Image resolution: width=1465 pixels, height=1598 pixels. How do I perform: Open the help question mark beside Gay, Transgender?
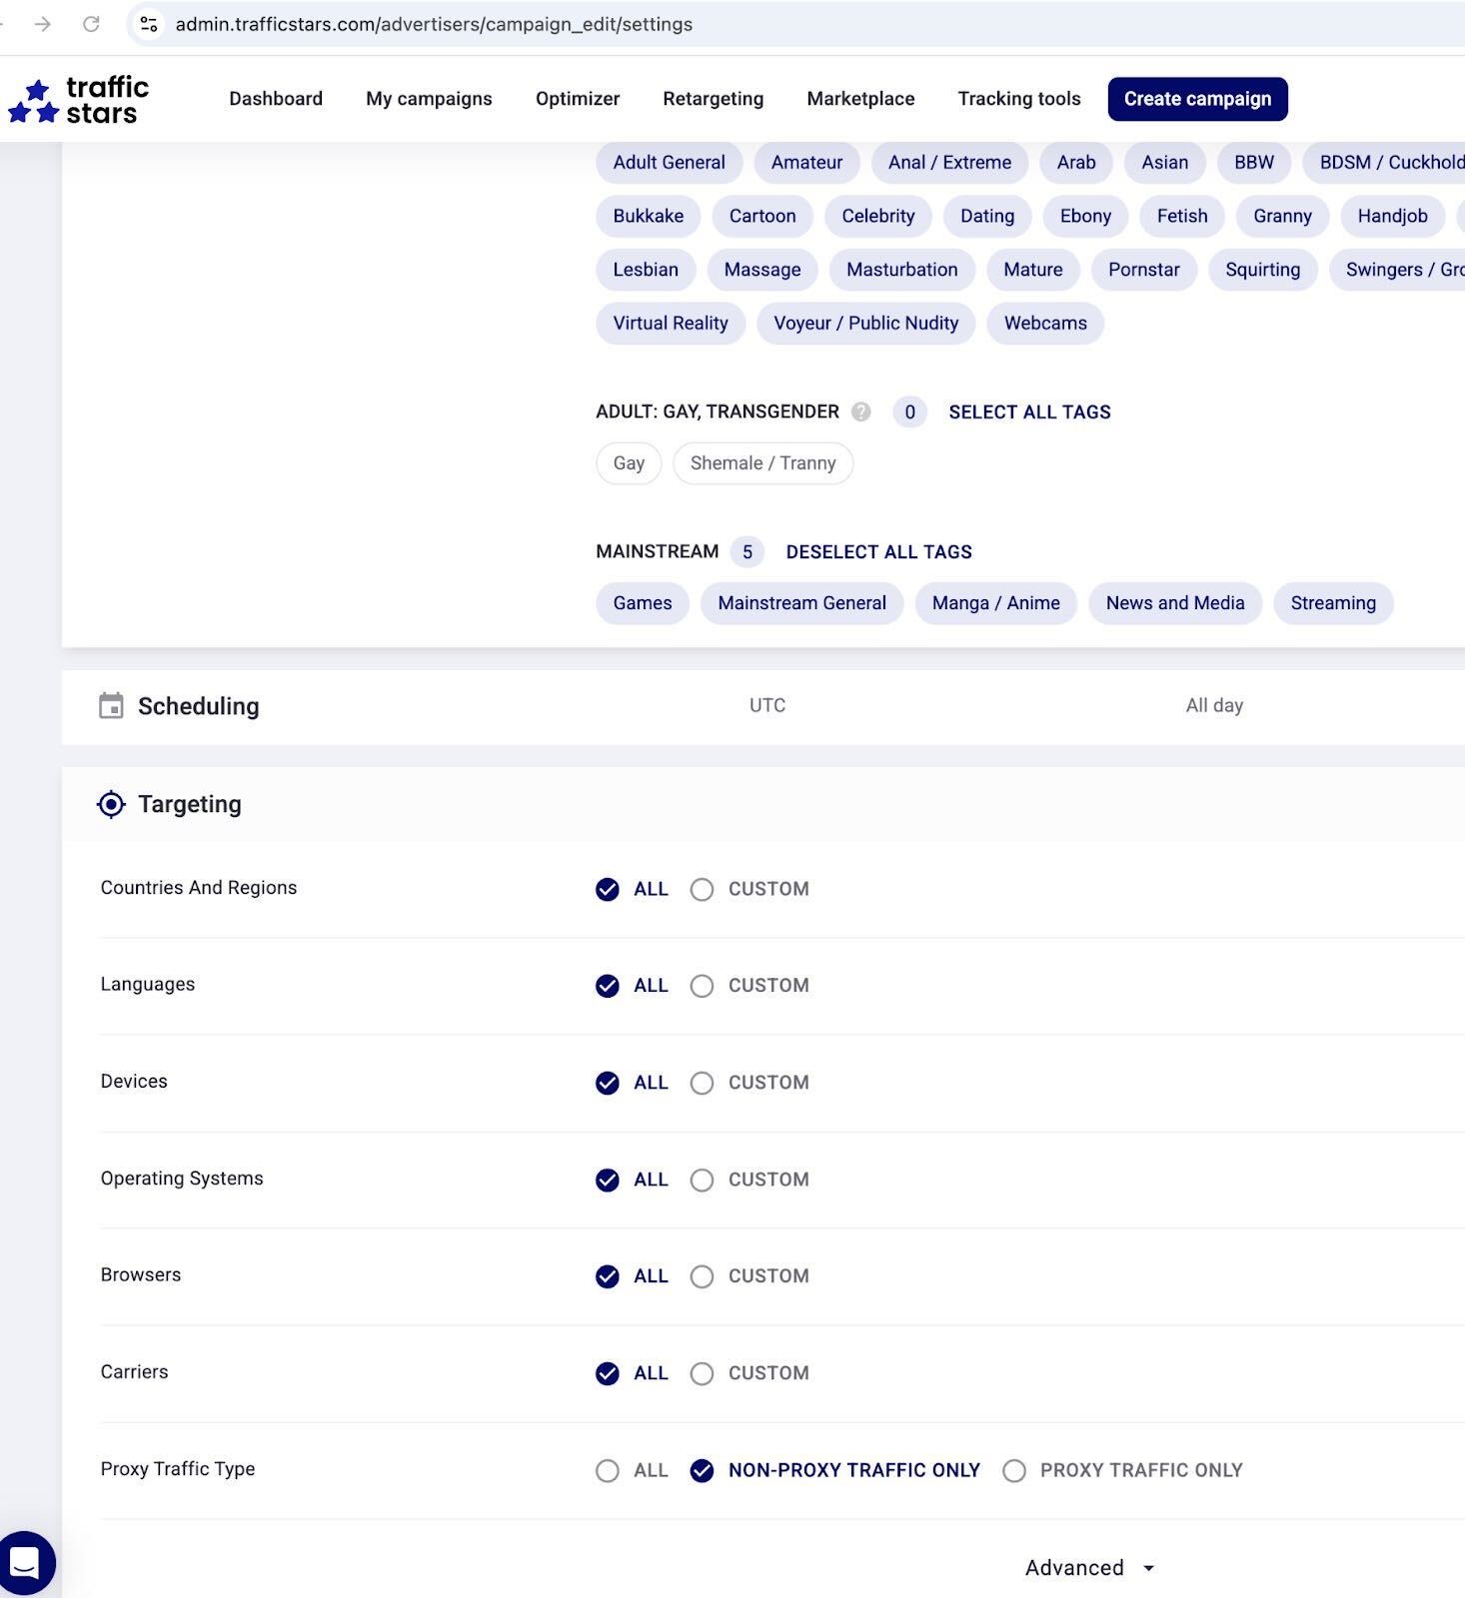(x=860, y=411)
